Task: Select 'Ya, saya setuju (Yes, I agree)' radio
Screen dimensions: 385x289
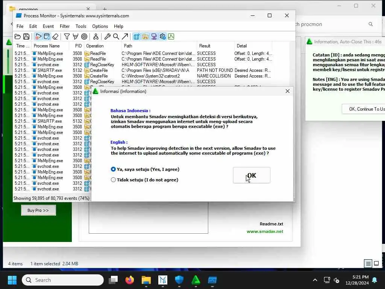Action: [x=145, y=169]
